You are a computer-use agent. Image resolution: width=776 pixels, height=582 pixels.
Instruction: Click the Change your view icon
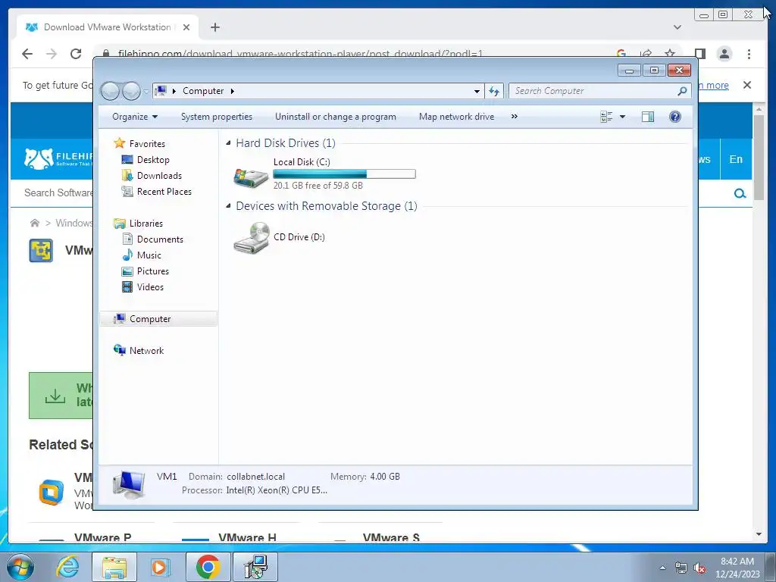click(606, 117)
